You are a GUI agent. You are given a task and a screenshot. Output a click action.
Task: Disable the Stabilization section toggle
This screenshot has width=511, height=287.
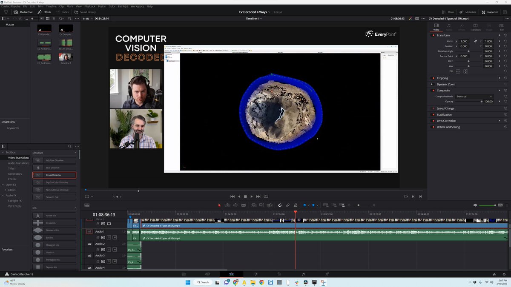coord(433,114)
